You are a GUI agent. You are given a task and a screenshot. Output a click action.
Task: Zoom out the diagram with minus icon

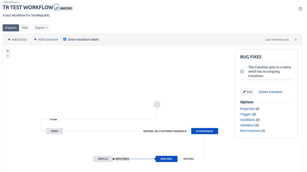coord(8,56)
